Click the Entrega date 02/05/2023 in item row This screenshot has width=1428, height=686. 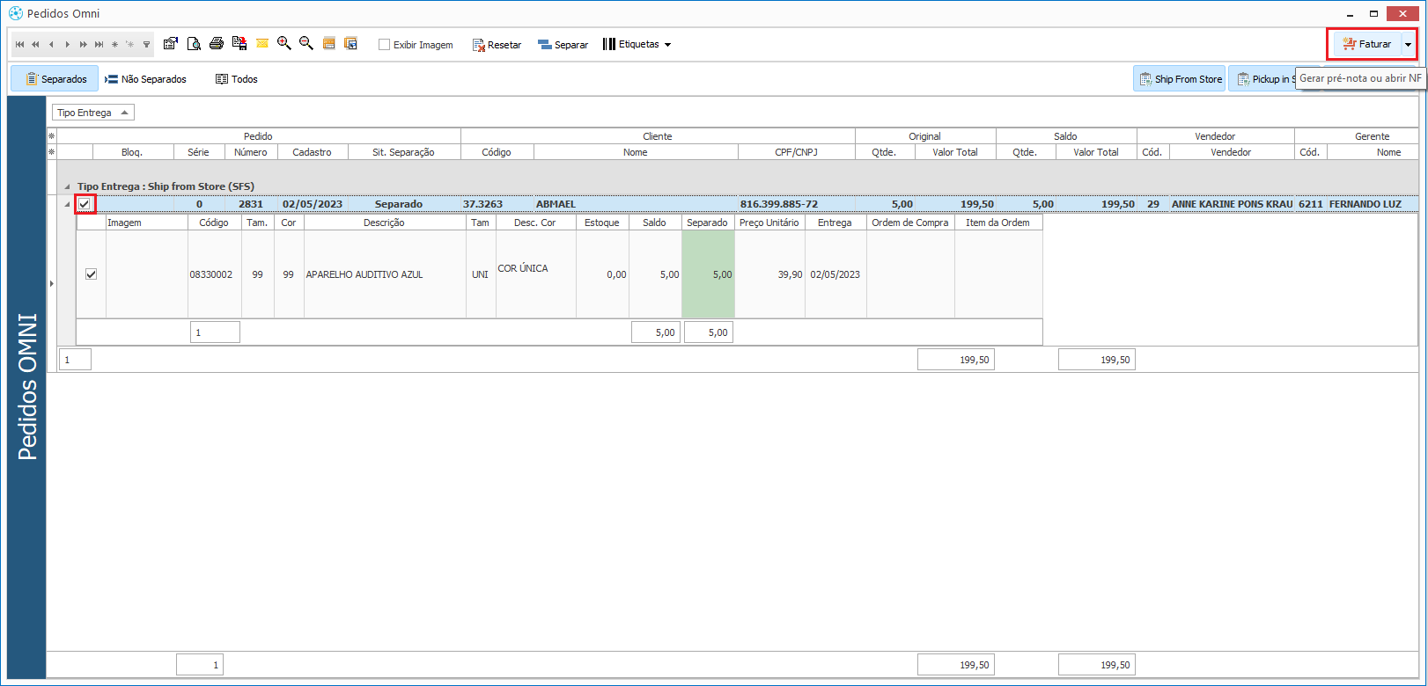[x=835, y=274]
